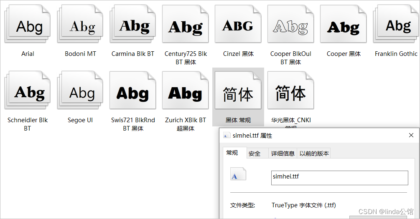The height and width of the screenshot is (219, 420).
Task: Select the Bodoni MT font icon
Action: coord(80,24)
